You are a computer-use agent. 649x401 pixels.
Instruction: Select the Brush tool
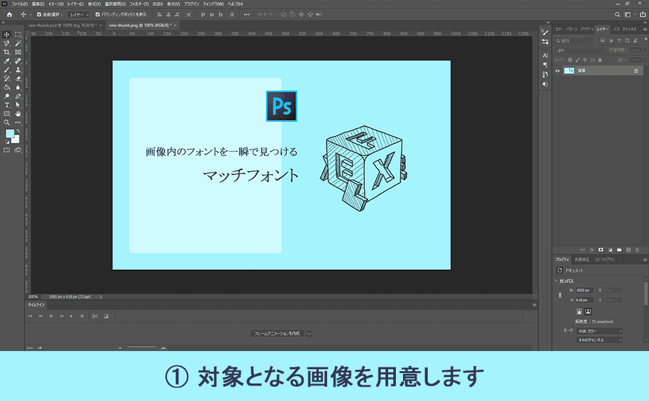point(6,71)
